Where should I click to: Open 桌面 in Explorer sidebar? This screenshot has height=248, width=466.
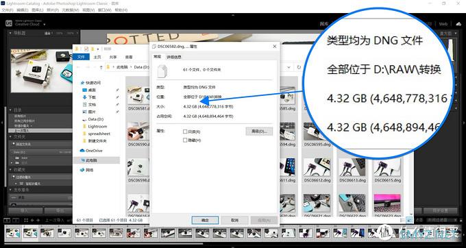click(89, 90)
